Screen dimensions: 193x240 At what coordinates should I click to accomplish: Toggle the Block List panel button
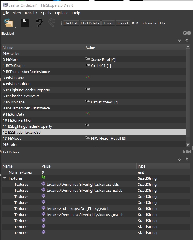[x=71, y=23]
